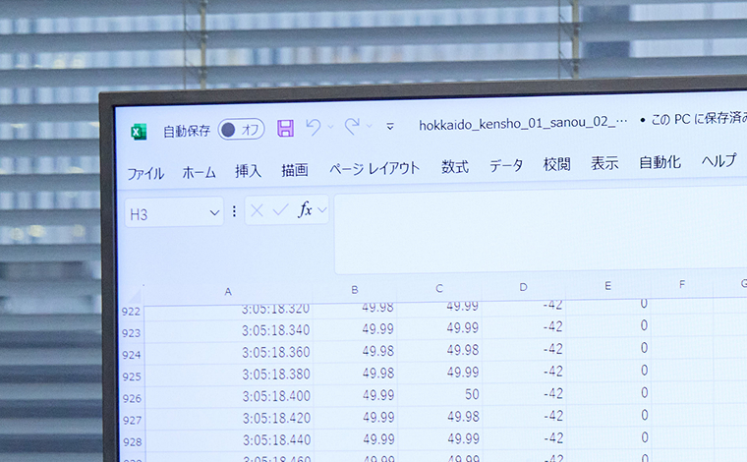
Task: Switch to the 数式 ribbon tab
Action: point(455,167)
